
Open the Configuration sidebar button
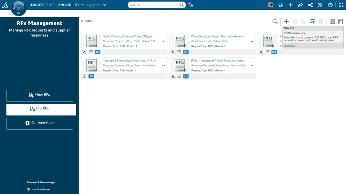40,123
